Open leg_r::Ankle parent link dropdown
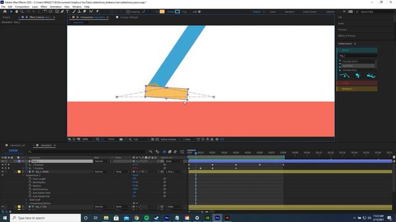 point(174,171)
